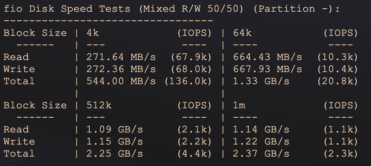Click the (20.8k) IOPS value
This screenshot has width=371, height=166.
pos(337,81)
